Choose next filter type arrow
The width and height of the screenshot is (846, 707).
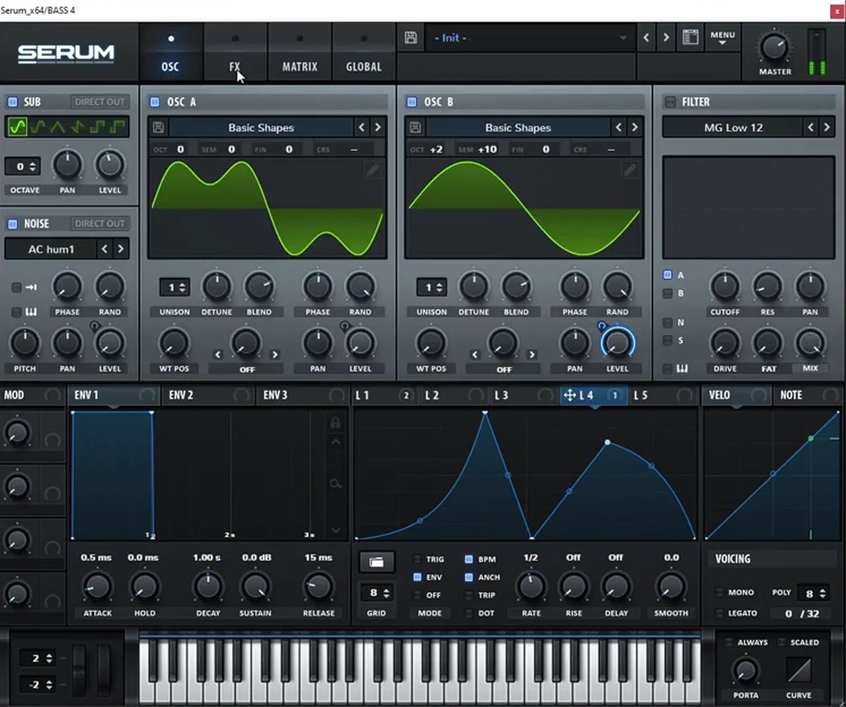click(826, 127)
